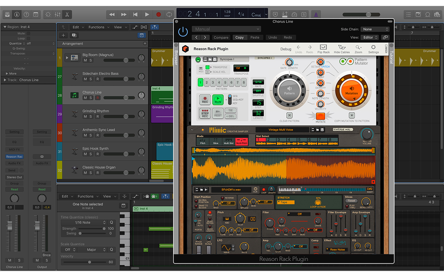Select Mimic Slice mode
444x277 pixels.
216,141
